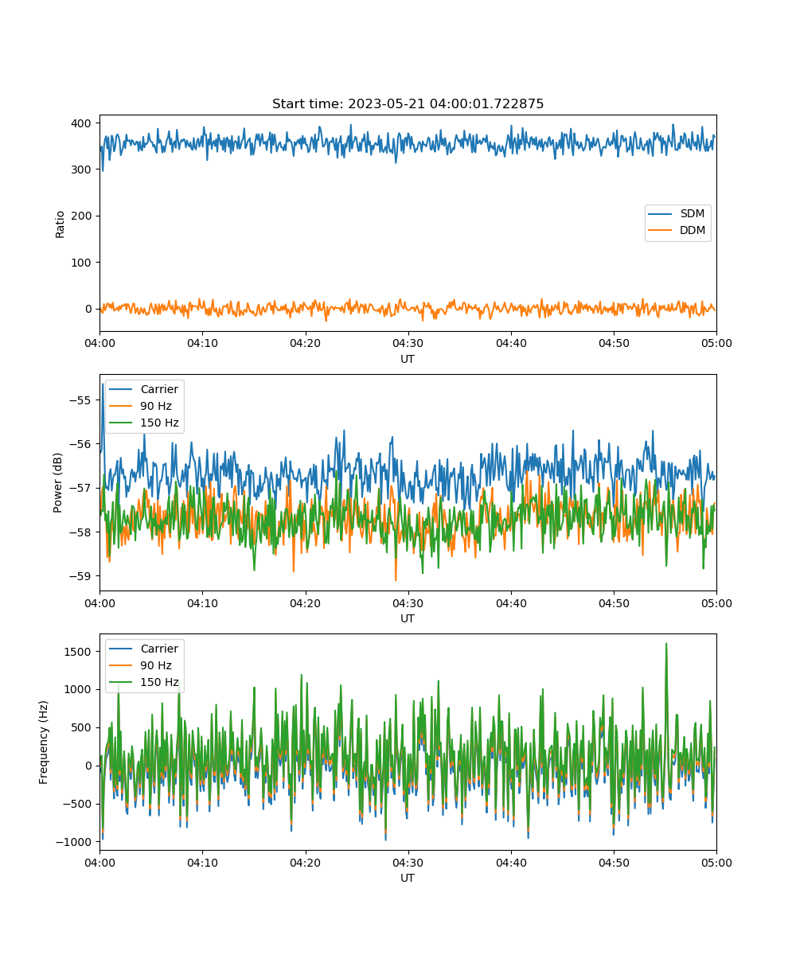796x955 pixels.
Task: Click '90 Hz' in the Power plot legend
Action: tap(156, 406)
